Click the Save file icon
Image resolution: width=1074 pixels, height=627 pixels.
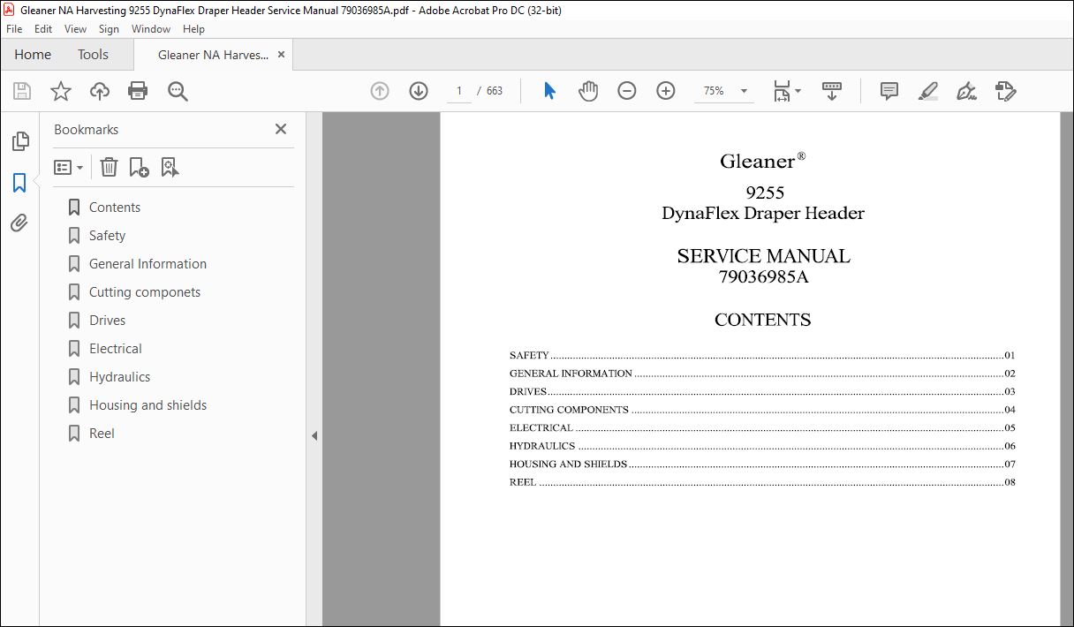(22, 91)
